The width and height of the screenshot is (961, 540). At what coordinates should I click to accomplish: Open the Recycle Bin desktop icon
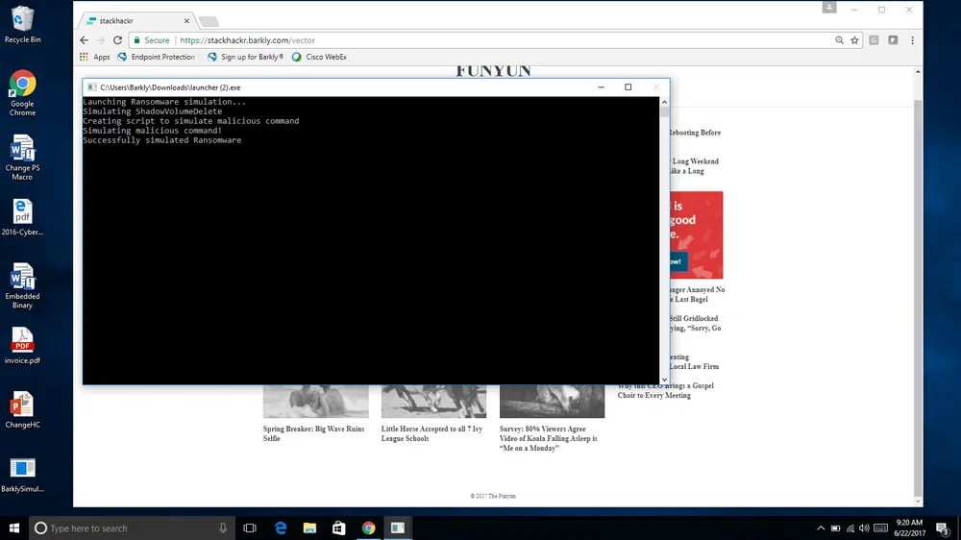pos(23,25)
